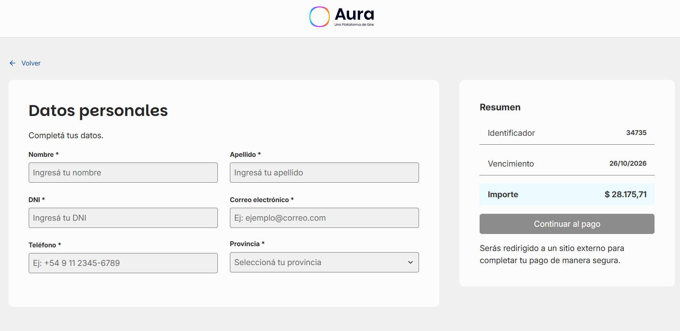Click the 'Una Plataforma de Gire' tagline
Image resolution: width=680 pixels, height=331 pixels.
(x=354, y=25)
